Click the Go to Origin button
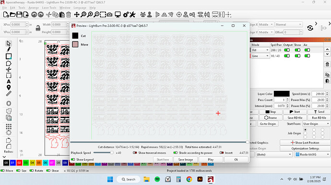 (268, 124)
